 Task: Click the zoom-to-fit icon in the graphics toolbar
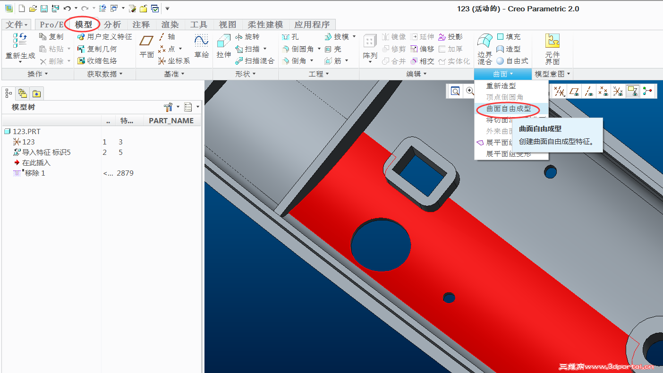(455, 92)
